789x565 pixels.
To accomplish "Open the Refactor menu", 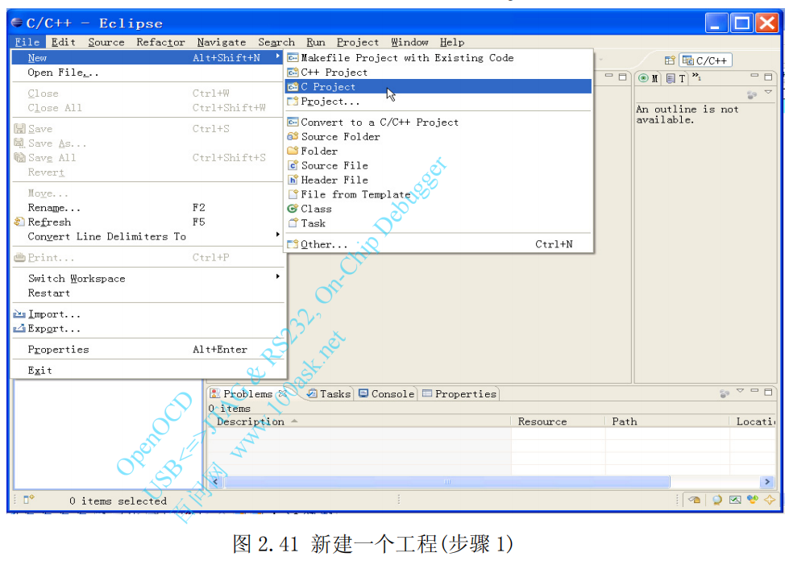I will [160, 42].
